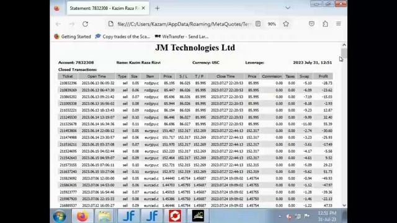
Task: Go back with the back arrow
Action: coord(58,24)
